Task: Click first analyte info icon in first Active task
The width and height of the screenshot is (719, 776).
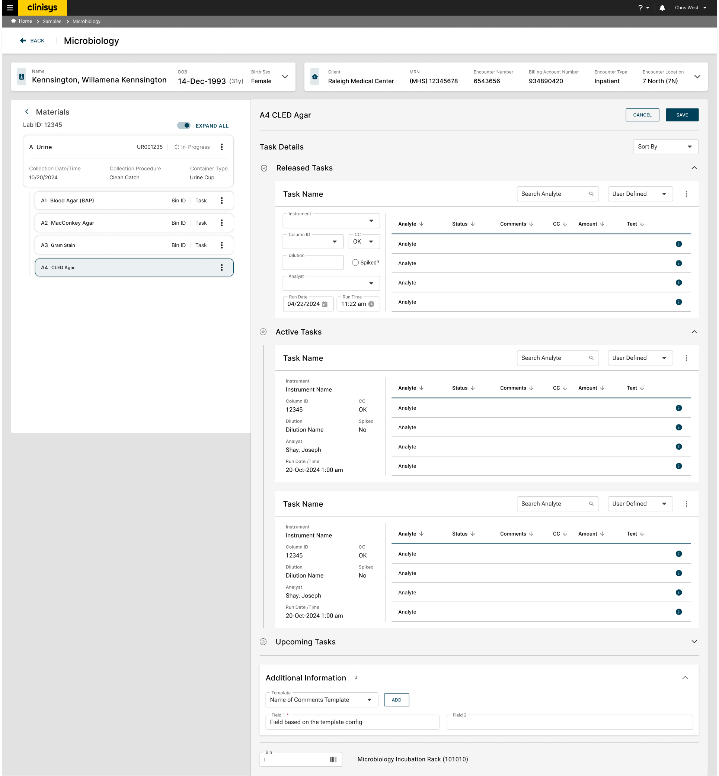Action: click(679, 408)
